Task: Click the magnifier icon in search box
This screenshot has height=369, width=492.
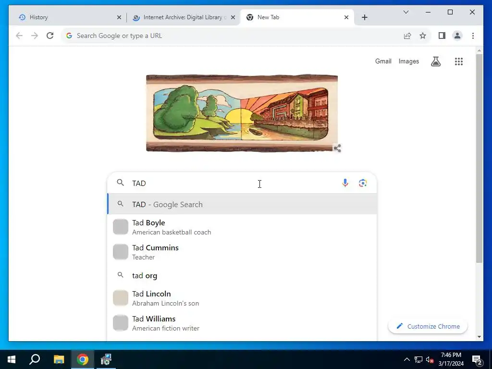Action: [121, 183]
